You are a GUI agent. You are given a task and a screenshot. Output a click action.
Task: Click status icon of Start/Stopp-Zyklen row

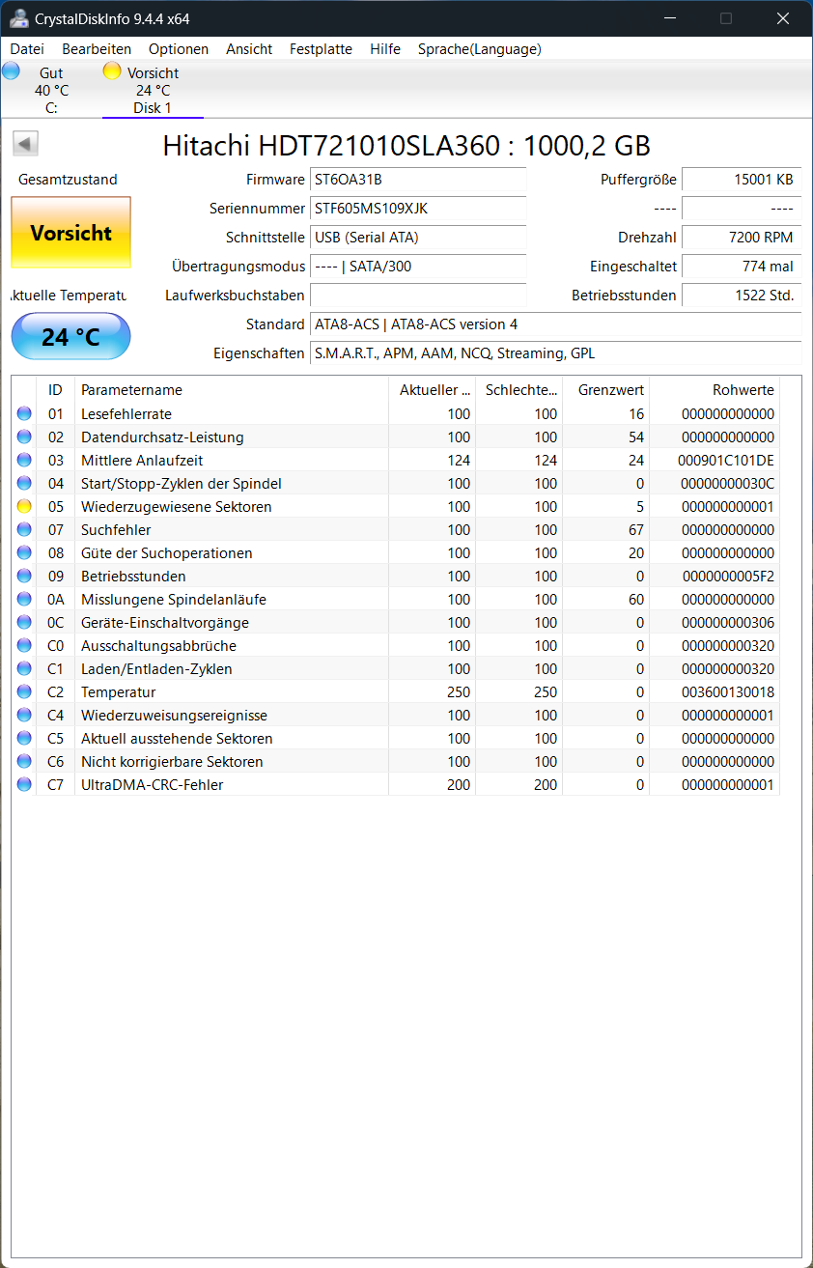pos(24,484)
